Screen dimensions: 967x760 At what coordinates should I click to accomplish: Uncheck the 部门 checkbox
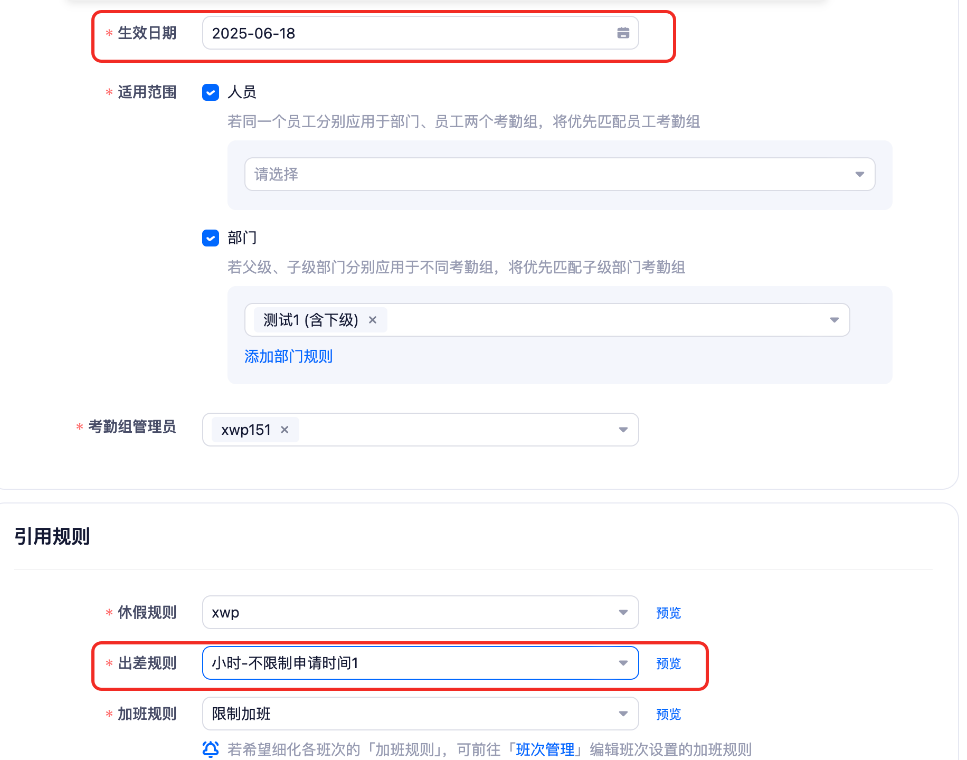211,238
